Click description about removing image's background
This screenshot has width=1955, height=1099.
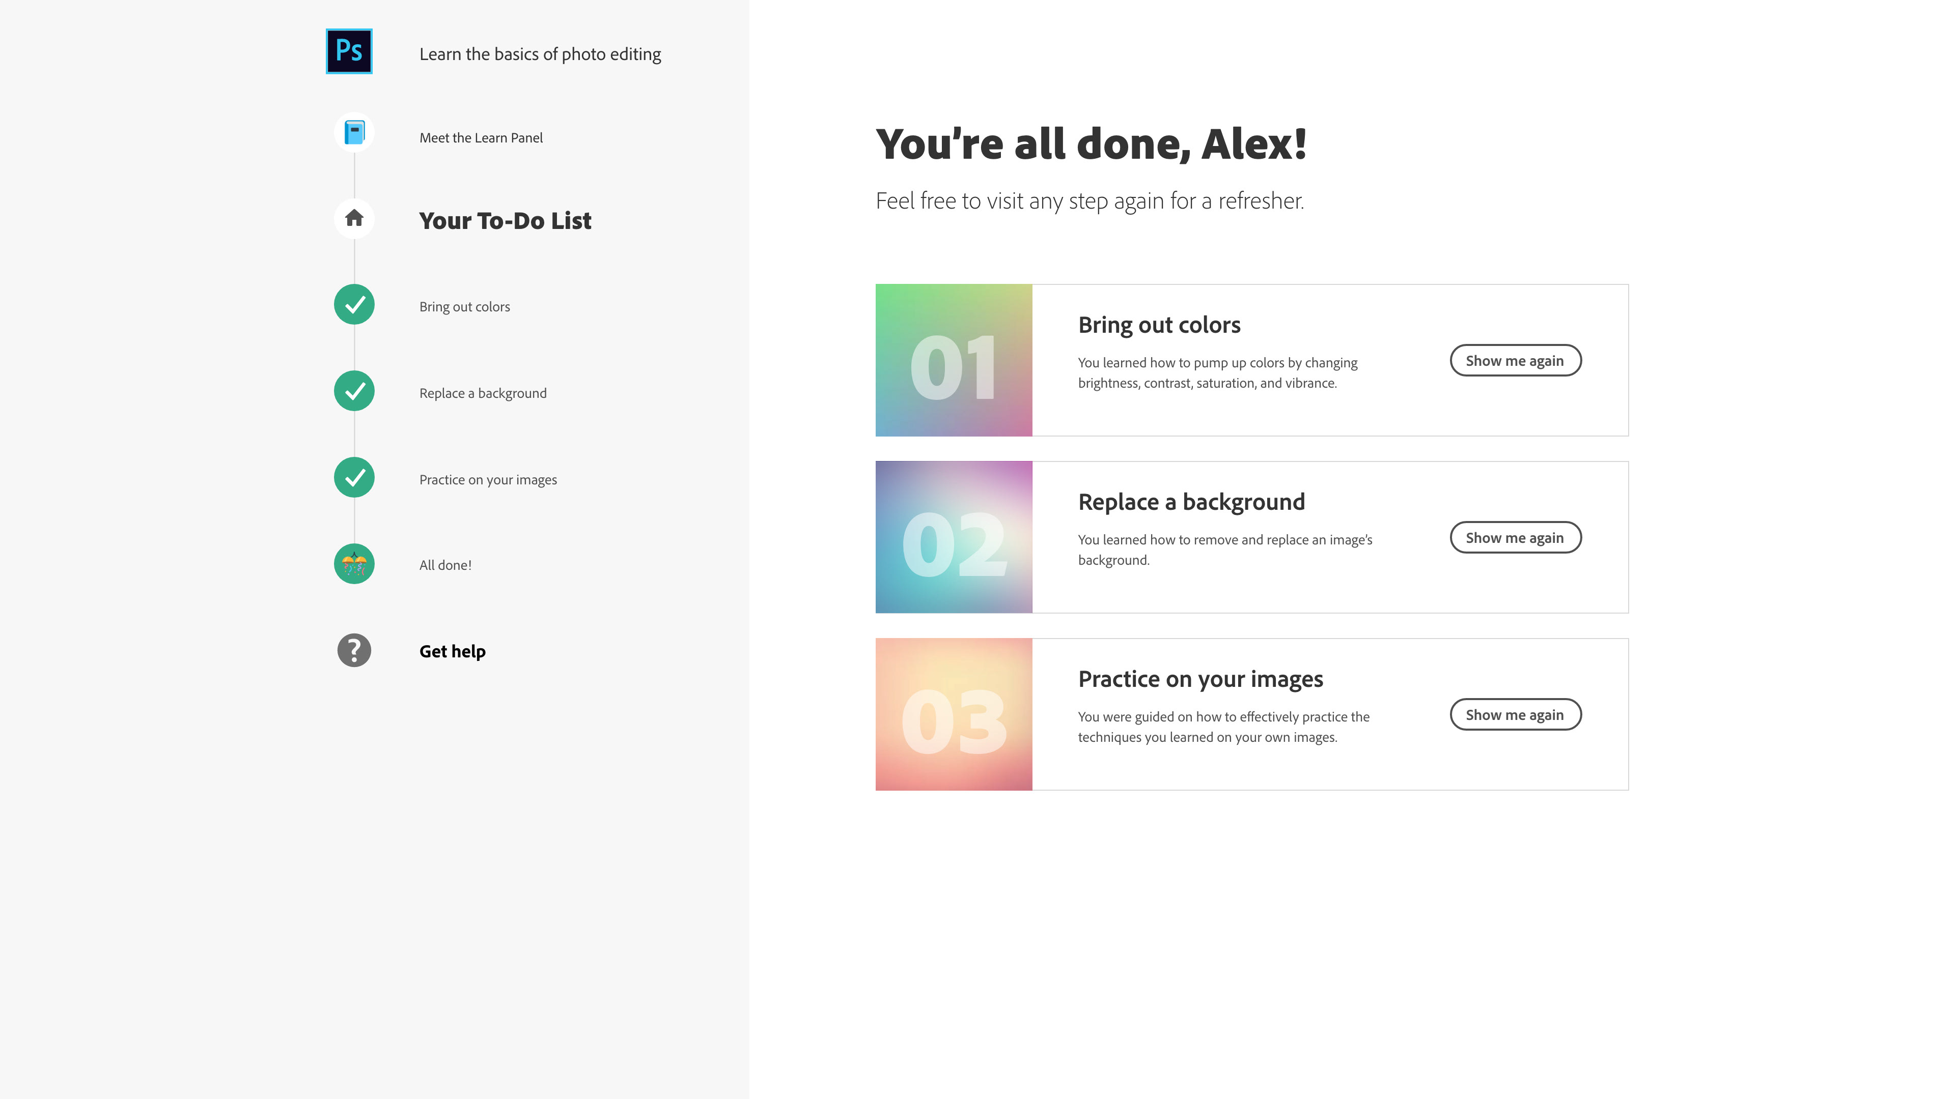tap(1225, 550)
